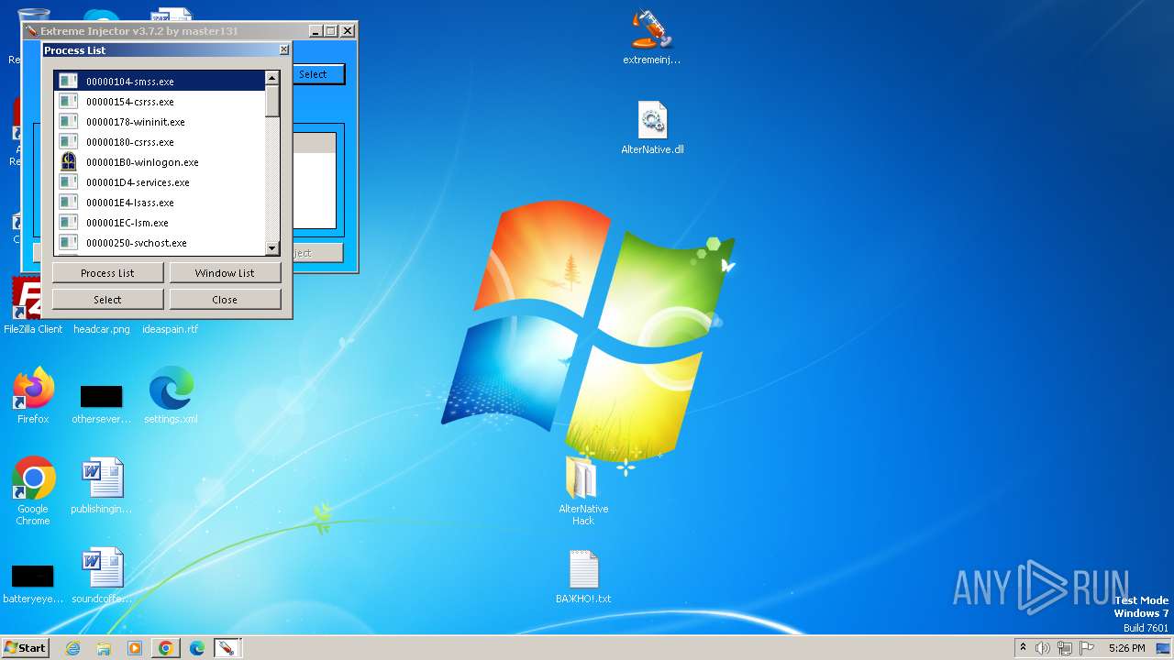The height and width of the screenshot is (660, 1174).
Task: Click the taskbar clock showing 5:26 PM
Action: [x=1126, y=648]
